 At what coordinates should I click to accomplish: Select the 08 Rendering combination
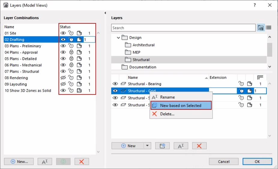[16, 78]
